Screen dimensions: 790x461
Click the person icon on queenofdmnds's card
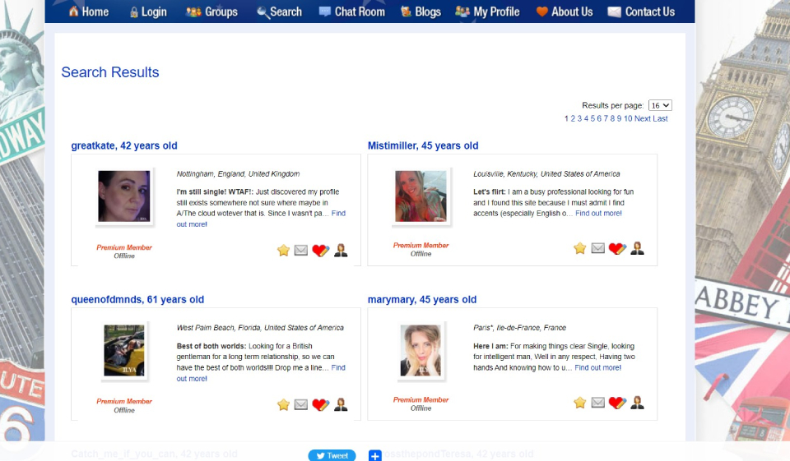click(x=341, y=404)
